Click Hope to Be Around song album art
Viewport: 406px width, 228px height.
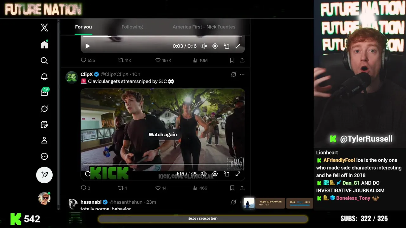[x=249, y=203]
